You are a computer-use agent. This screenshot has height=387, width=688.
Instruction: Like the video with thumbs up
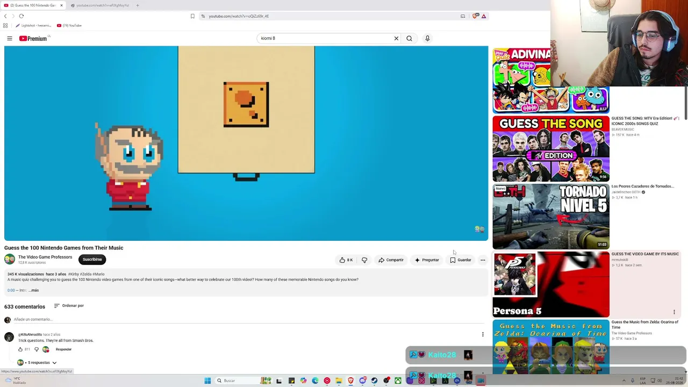[346, 260]
